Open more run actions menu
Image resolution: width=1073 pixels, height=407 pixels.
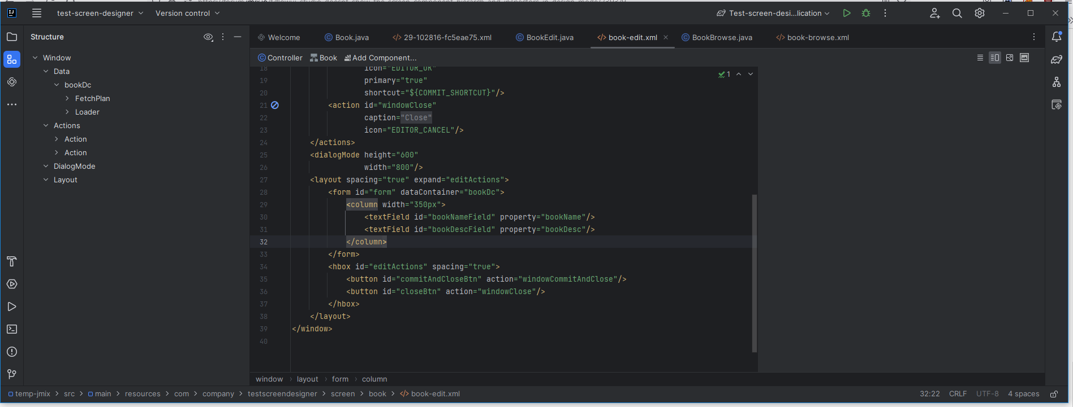[885, 13]
